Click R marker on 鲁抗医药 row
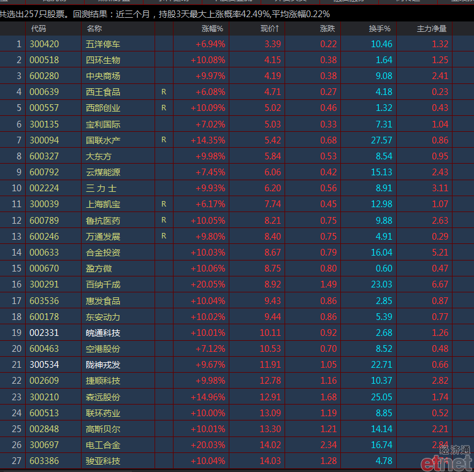 coord(164,220)
